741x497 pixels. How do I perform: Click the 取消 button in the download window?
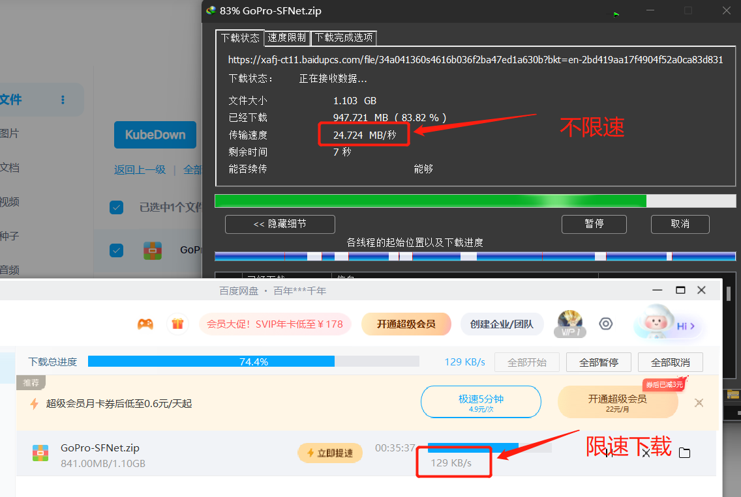680,224
